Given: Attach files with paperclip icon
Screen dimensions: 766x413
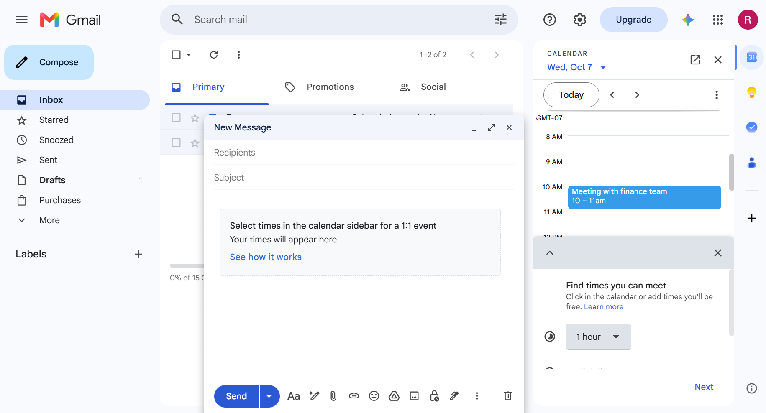Looking at the screenshot, I should coord(333,396).
